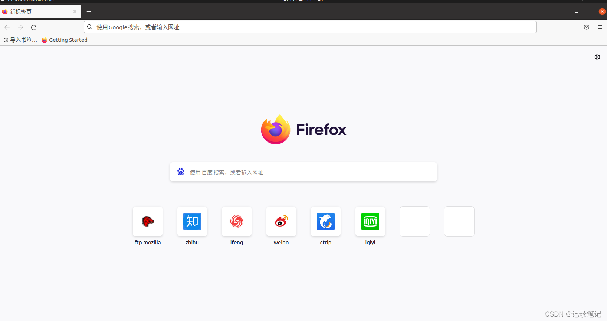
Task: Close the 新标签页 tab
Action: click(75, 11)
